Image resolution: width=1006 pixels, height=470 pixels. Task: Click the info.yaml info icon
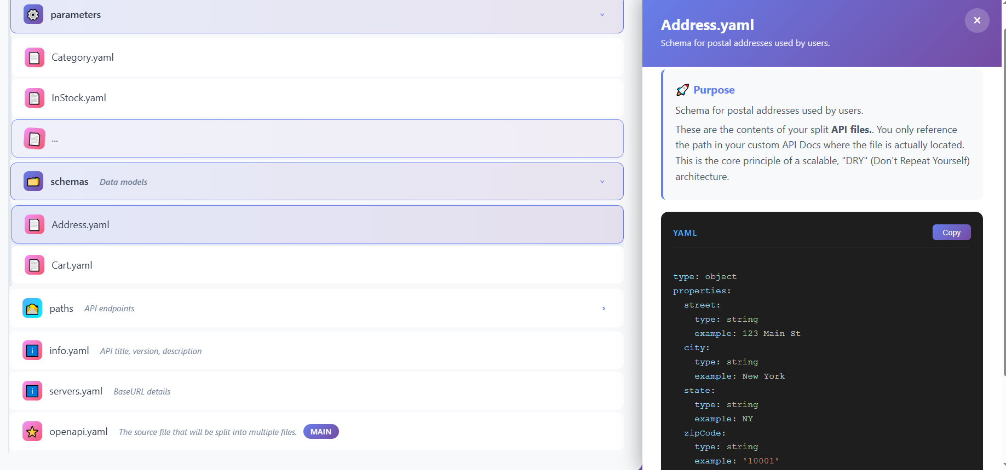pyautogui.click(x=32, y=351)
